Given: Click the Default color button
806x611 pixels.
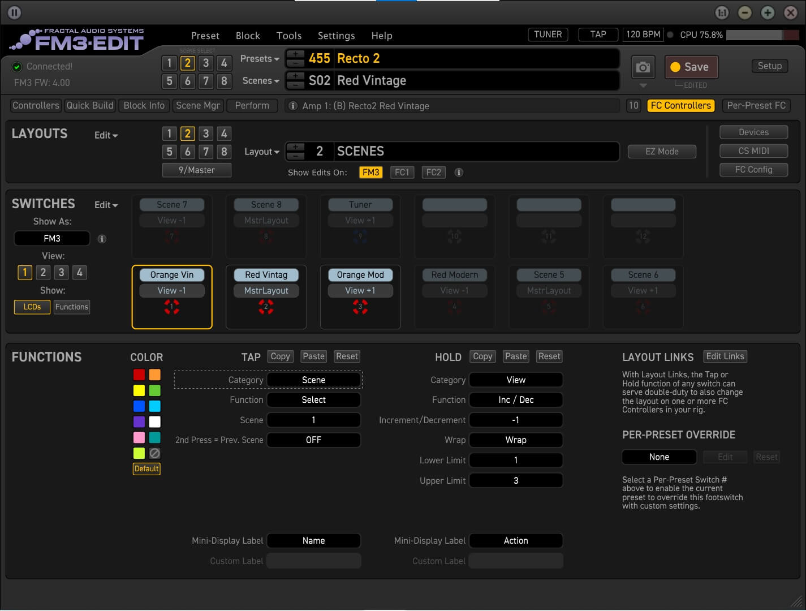Looking at the screenshot, I should pyautogui.click(x=146, y=468).
